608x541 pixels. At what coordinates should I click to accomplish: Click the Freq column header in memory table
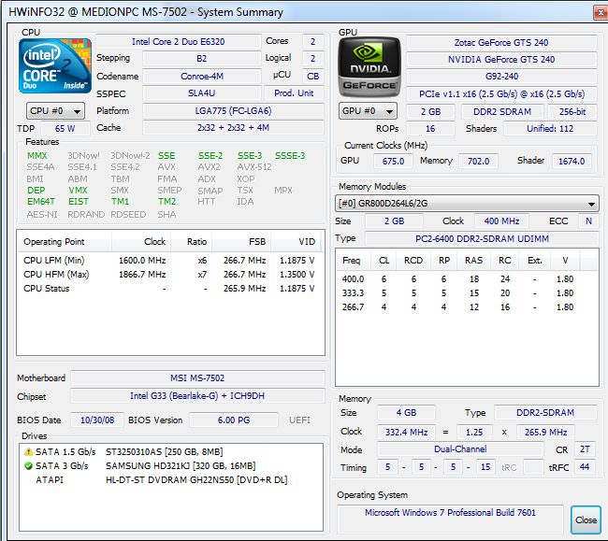coord(353,261)
